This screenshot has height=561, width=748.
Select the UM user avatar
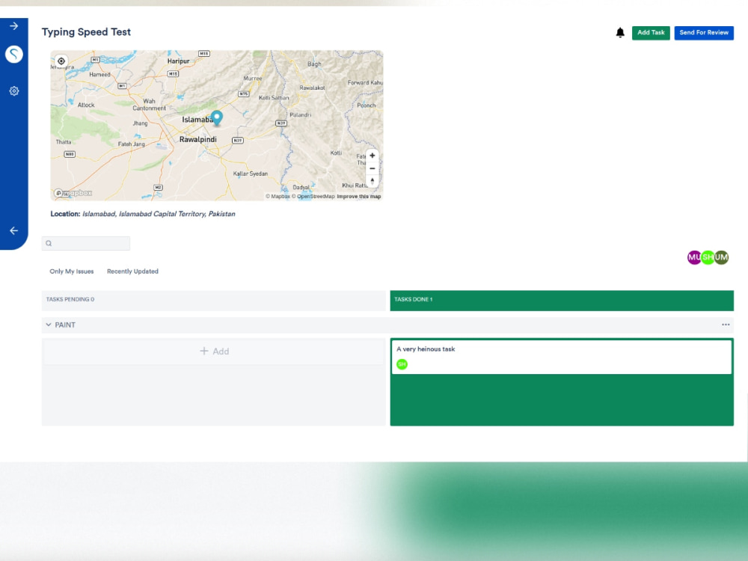(x=721, y=257)
